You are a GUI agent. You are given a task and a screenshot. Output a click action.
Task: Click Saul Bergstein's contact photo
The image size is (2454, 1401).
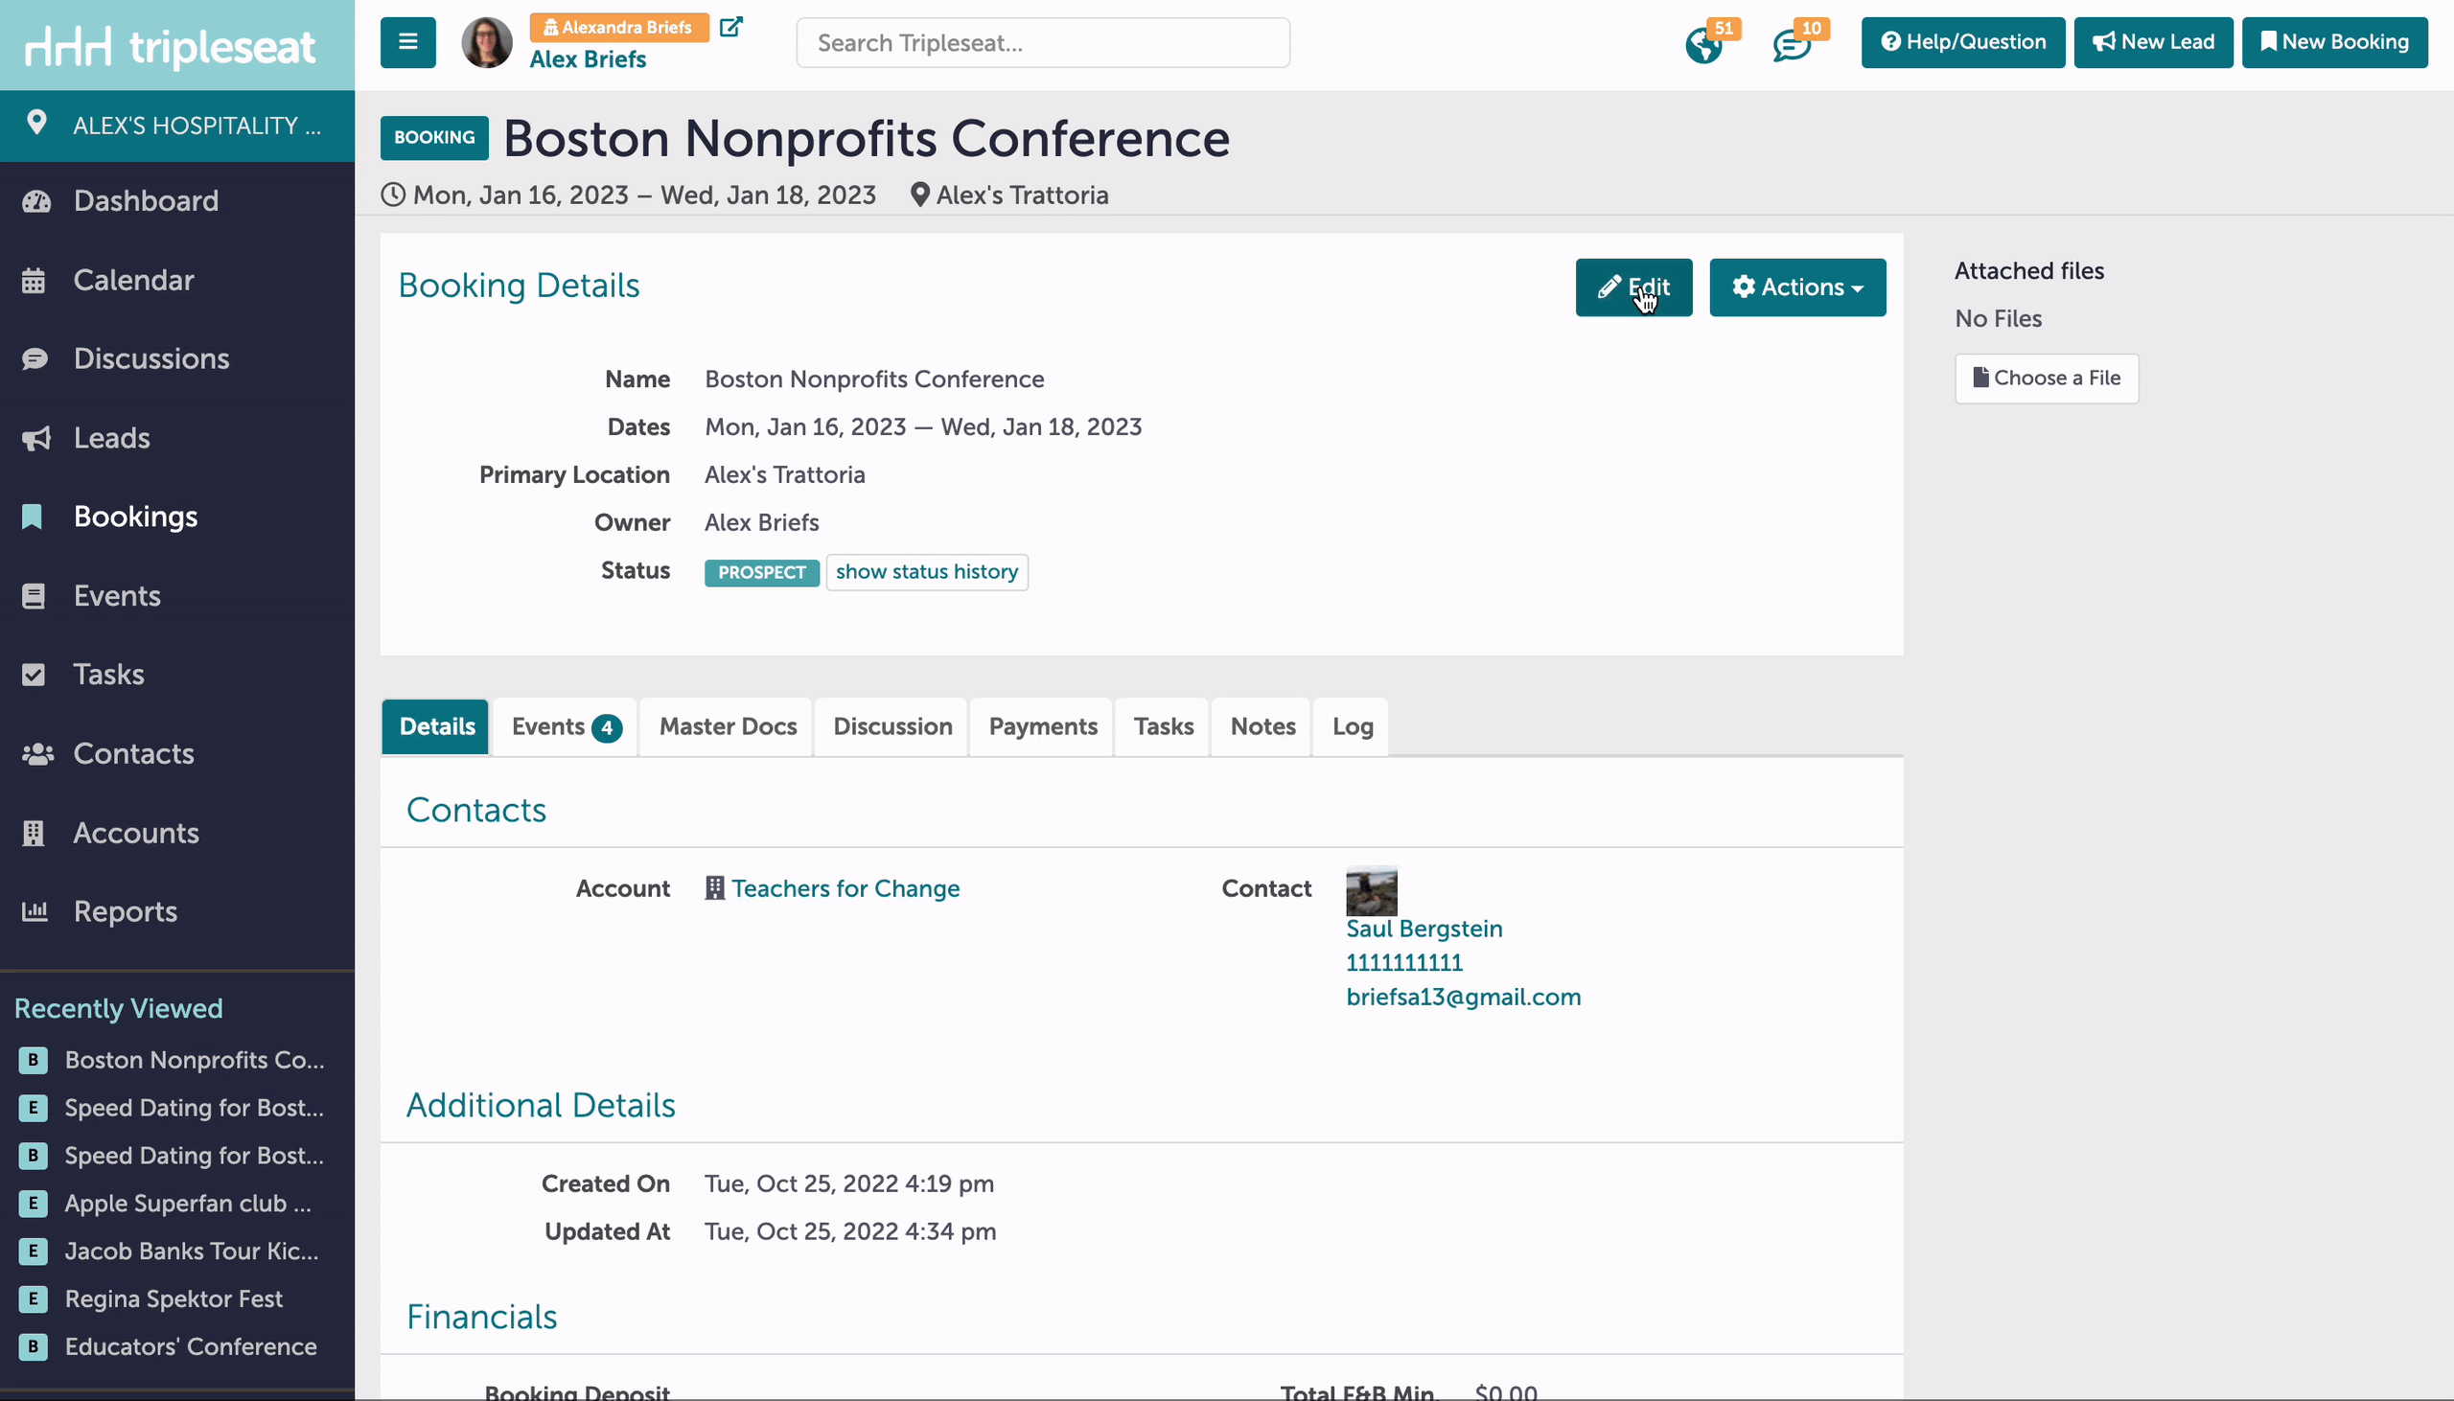click(1372, 891)
